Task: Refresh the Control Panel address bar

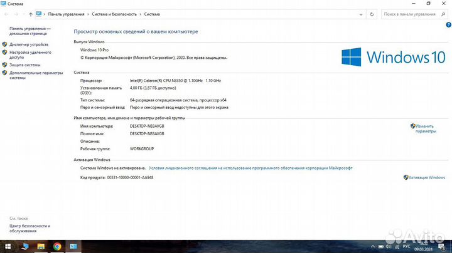Action: tap(372, 14)
